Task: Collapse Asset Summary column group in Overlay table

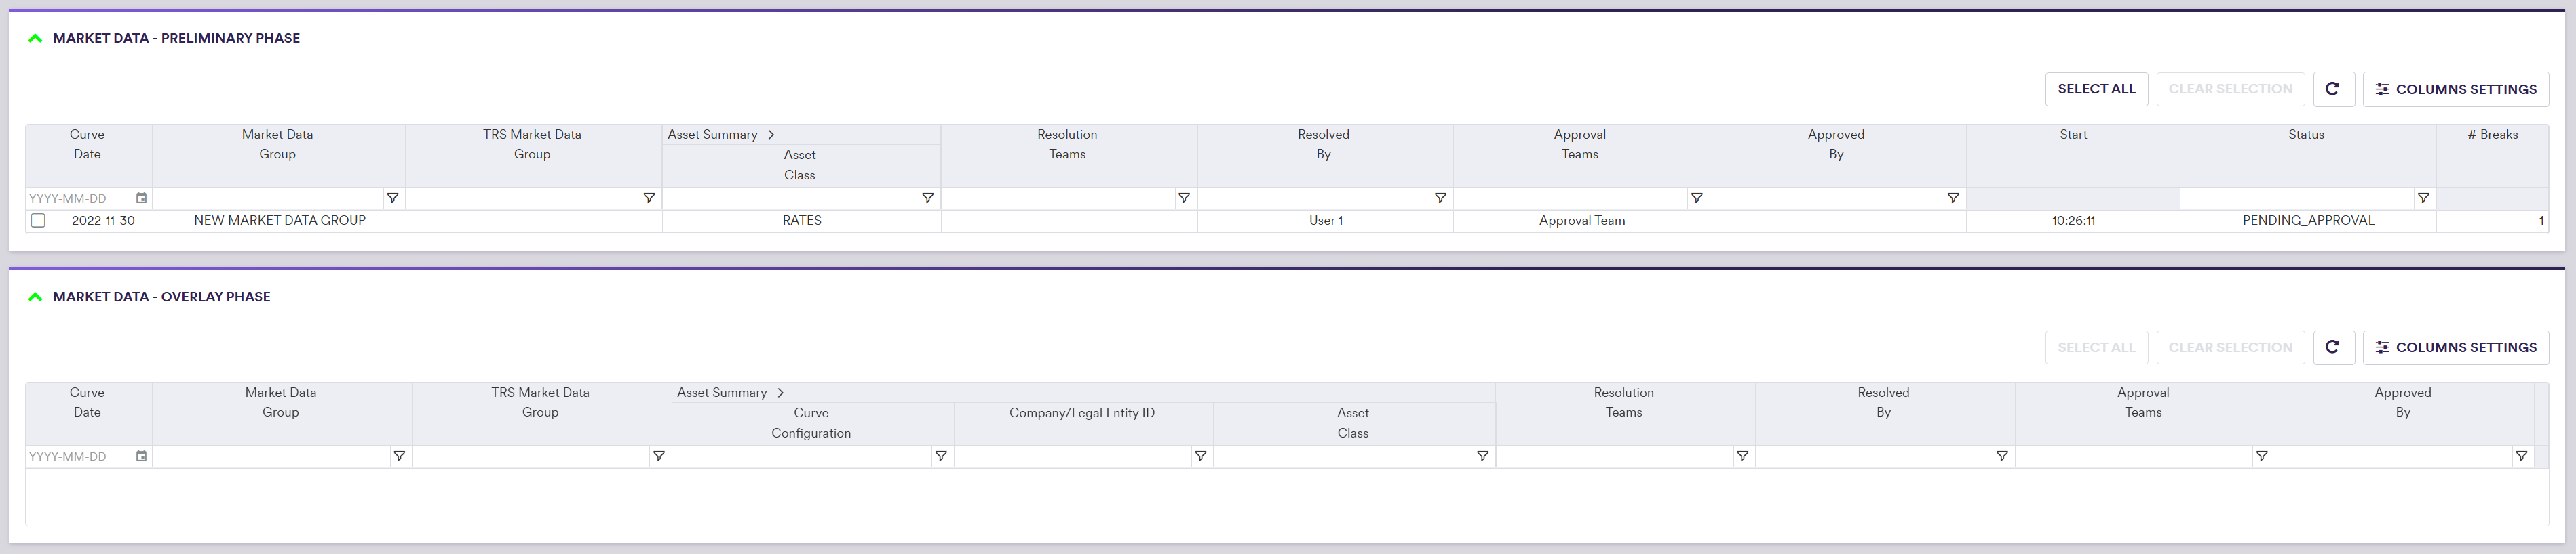Action: pos(780,392)
